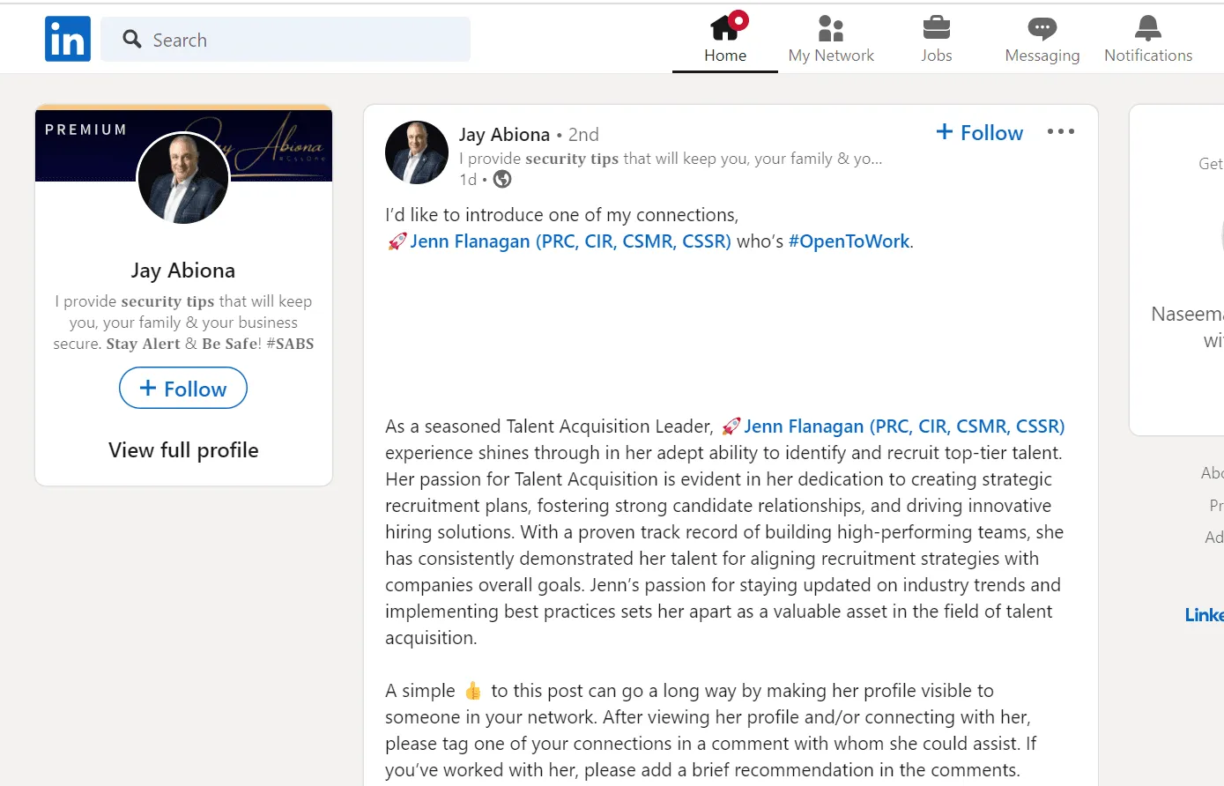Click the rocket emoji before Jenn Flanagan's name
Viewport: 1224px width, 786px height.
click(x=396, y=240)
